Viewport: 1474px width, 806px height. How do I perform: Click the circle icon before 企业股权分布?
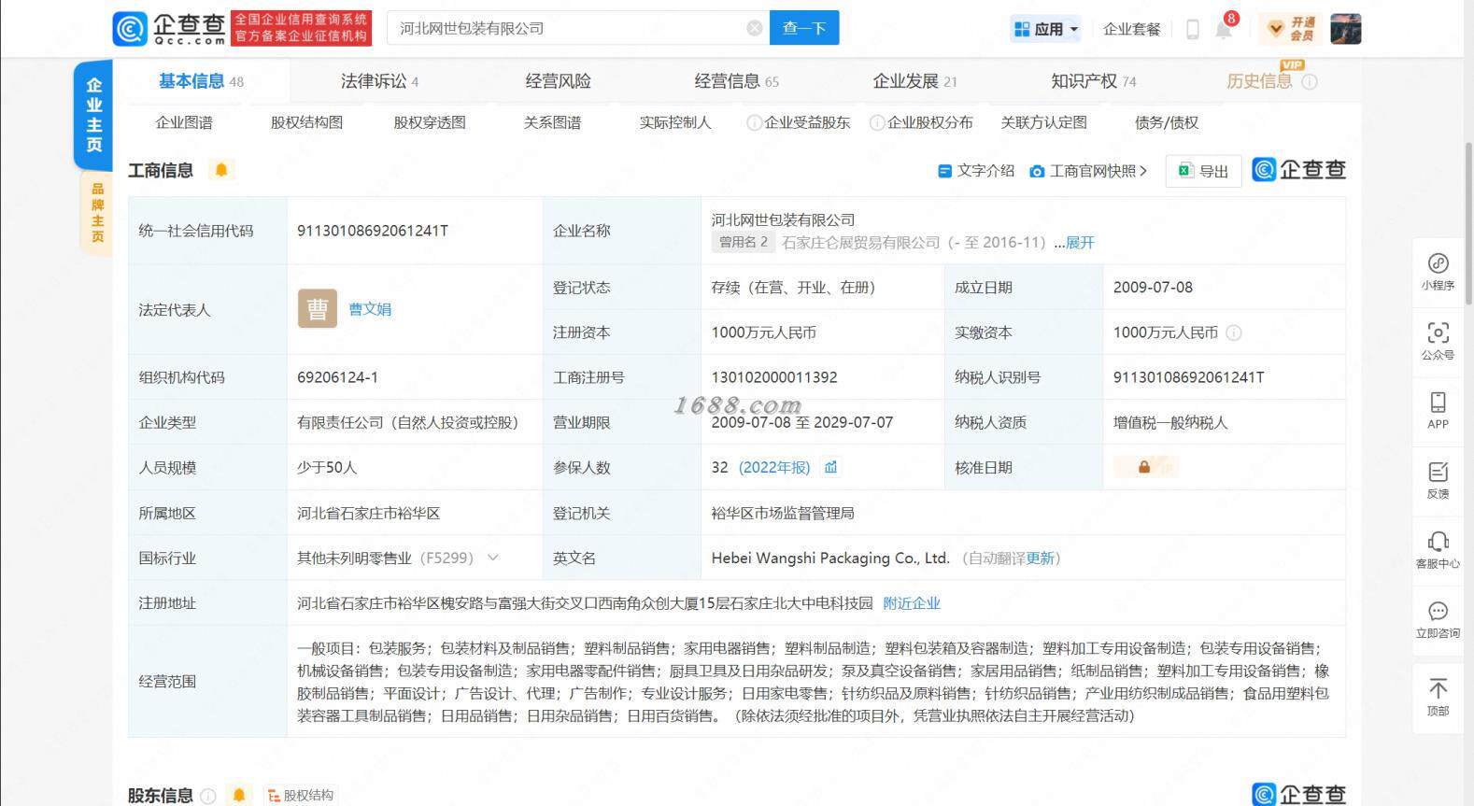coord(876,122)
